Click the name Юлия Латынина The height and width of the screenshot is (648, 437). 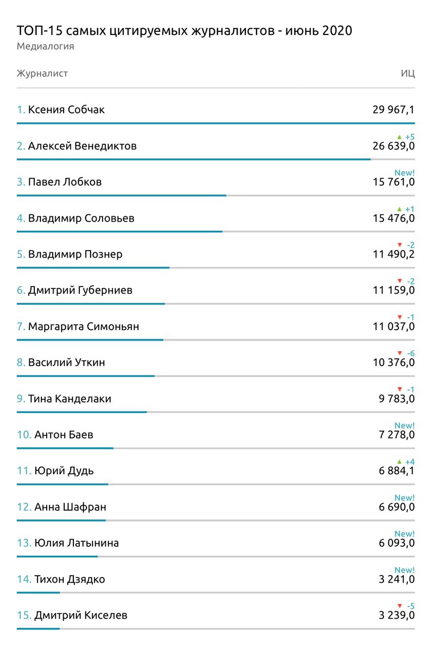(76, 543)
